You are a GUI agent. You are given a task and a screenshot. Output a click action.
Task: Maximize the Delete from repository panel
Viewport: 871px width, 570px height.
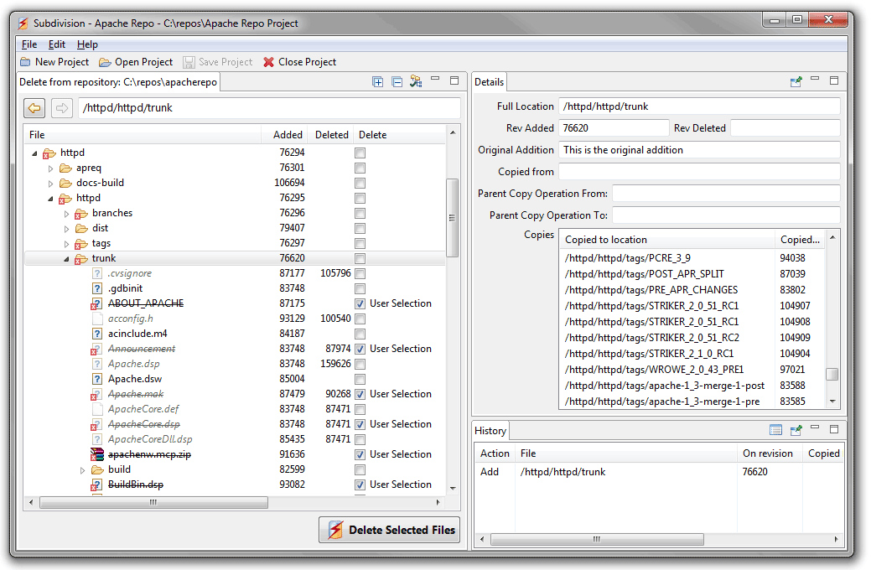(454, 80)
